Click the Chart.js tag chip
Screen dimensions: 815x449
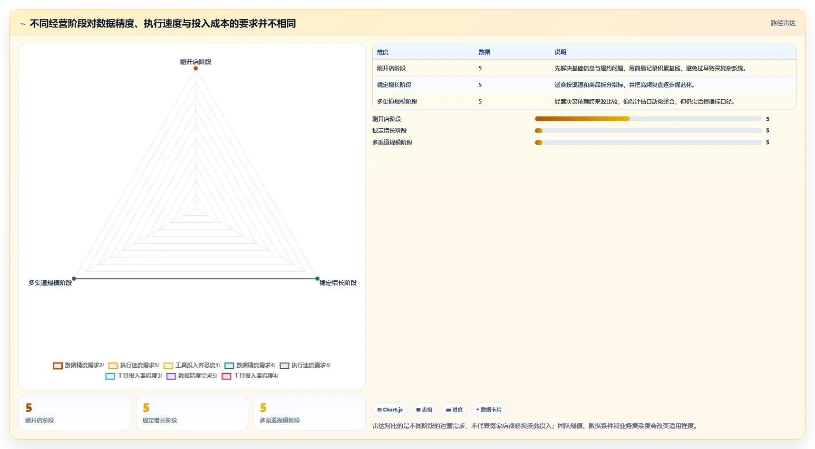390,410
